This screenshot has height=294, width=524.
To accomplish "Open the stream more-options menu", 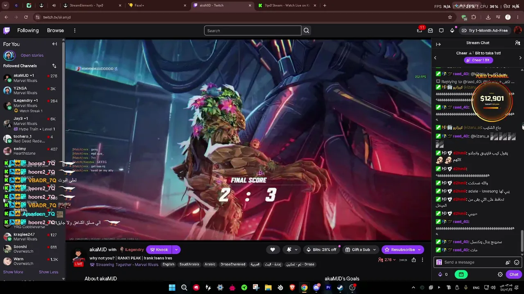I will [x=422, y=260].
